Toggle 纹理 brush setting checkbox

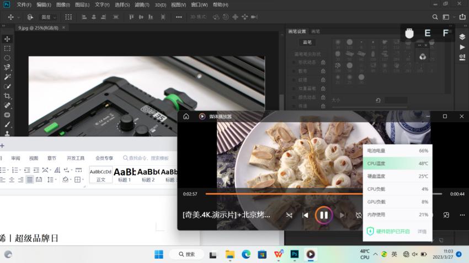click(x=294, y=80)
